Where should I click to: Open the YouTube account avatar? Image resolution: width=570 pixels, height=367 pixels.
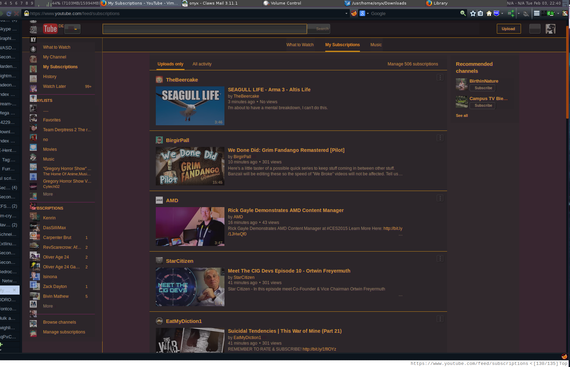click(x=550, y=29)
